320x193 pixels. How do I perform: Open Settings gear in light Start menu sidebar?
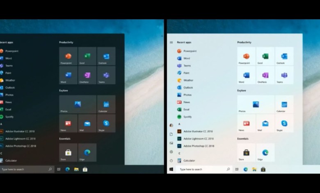point(171,152)
